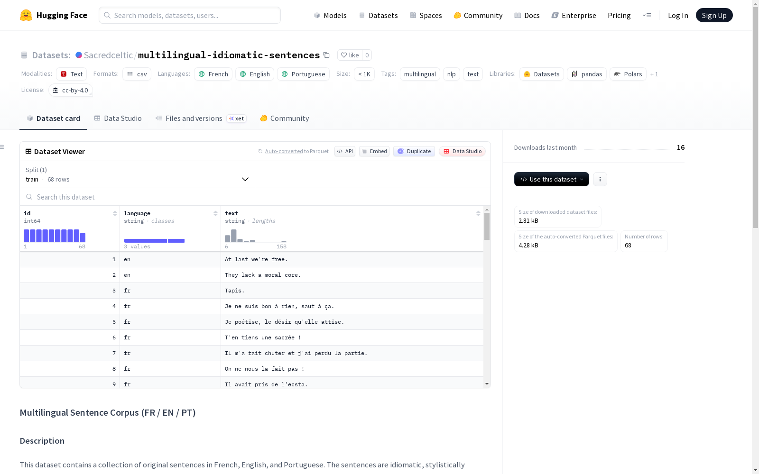Click the Datasets library tag
Viewport: 759px width, 474px height.
click(542, 74)
